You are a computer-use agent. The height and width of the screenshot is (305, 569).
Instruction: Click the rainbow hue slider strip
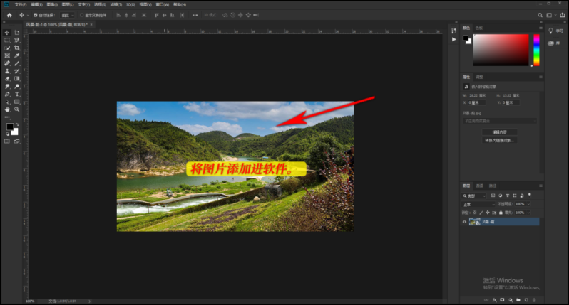coord(536,50)
